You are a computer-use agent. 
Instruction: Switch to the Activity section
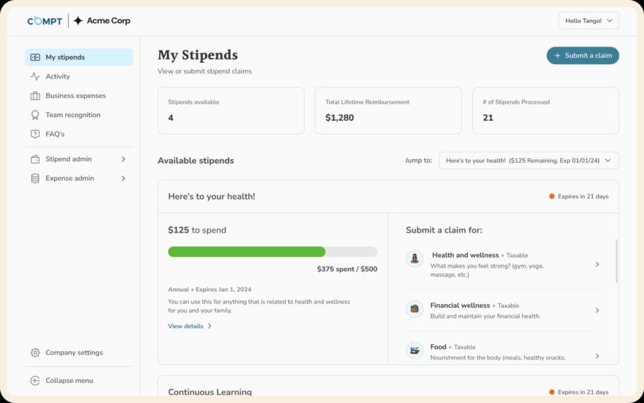click(x=58, y=76)
